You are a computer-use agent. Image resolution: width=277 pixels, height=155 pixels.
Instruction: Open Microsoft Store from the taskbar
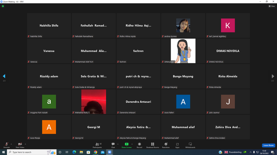[88, 152]
